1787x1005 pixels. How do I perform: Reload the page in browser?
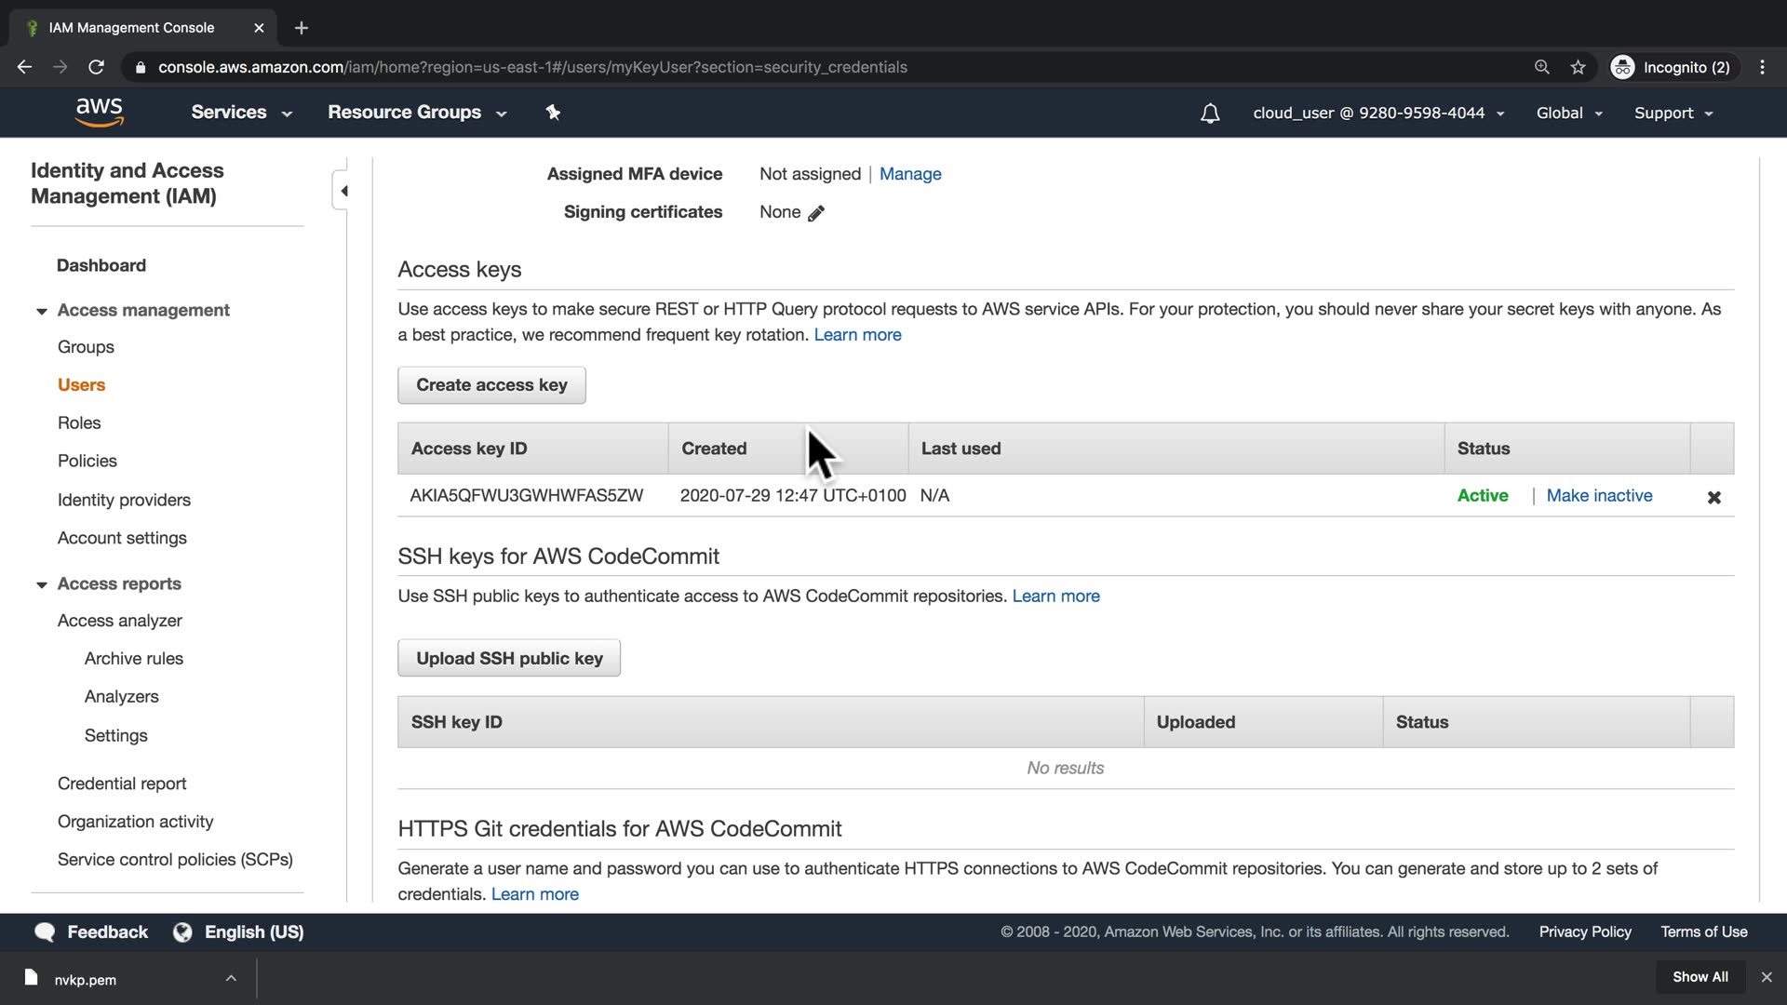tap(96, 67)
